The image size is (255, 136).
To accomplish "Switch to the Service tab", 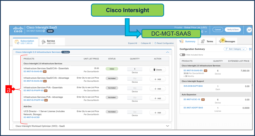I will pyautogui.click(x=52, y=42).
